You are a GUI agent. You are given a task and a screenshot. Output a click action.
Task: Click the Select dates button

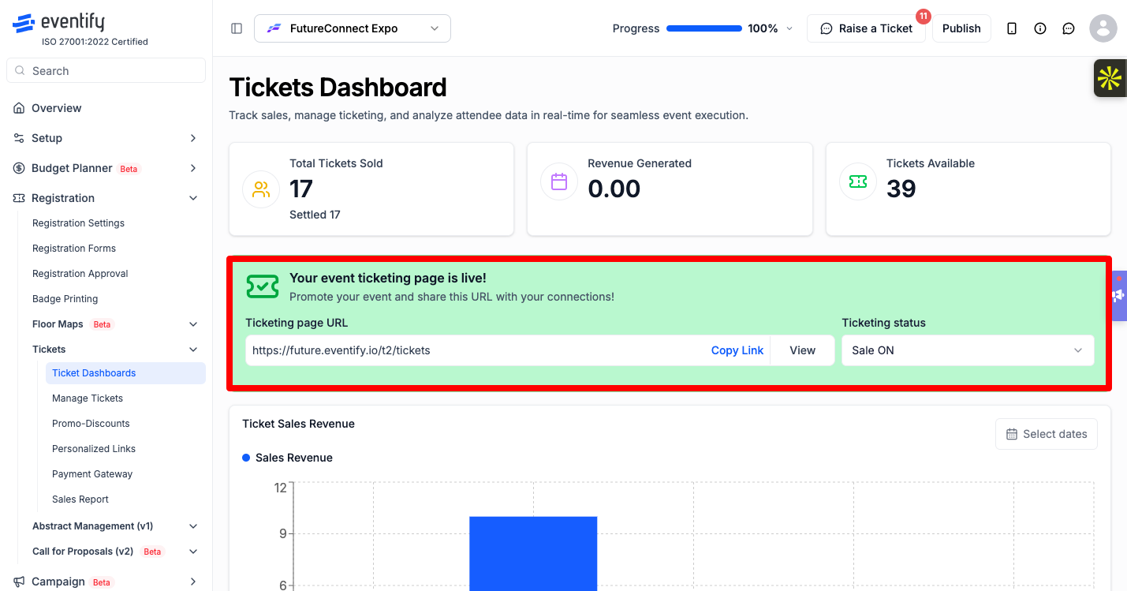click(1047, 434)
